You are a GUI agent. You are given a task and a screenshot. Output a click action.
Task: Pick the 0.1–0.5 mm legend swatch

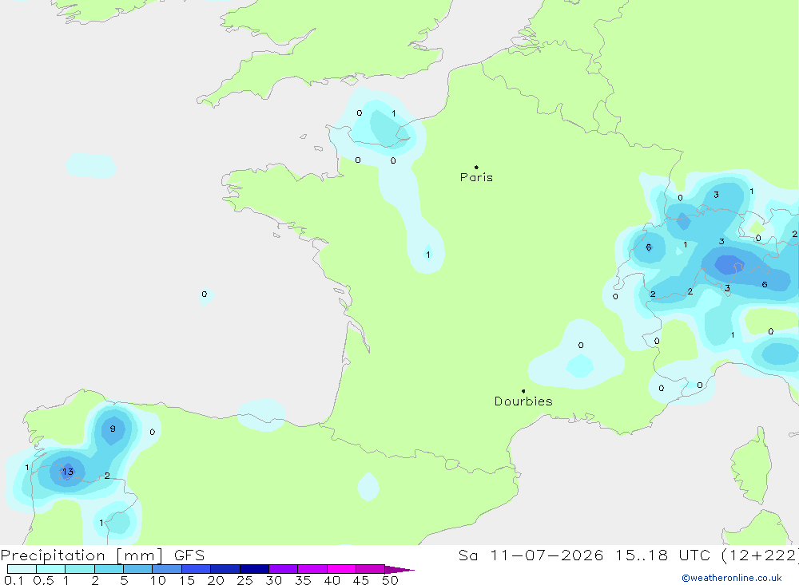[x=22, y=569]
